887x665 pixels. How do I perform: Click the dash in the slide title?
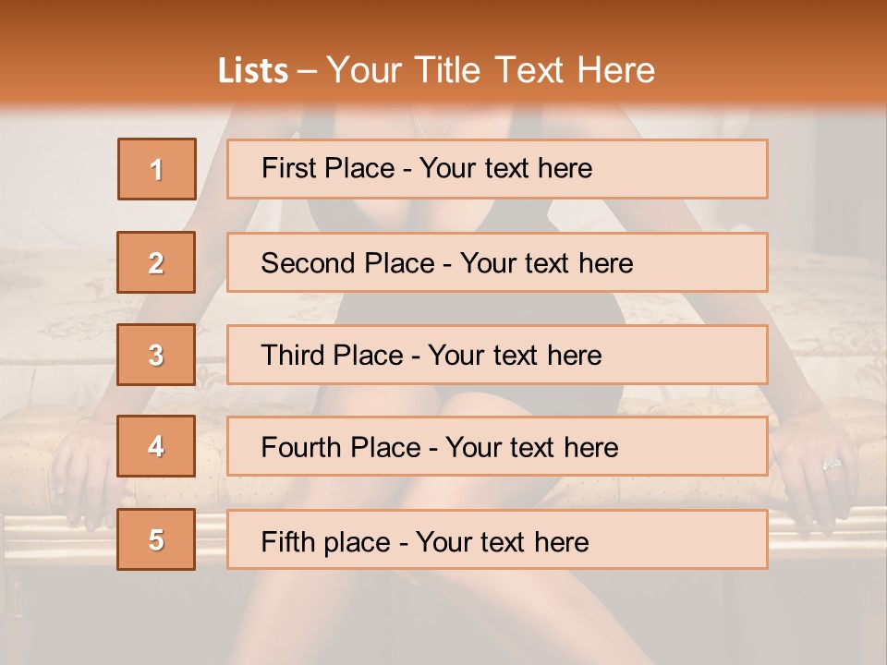308,71
